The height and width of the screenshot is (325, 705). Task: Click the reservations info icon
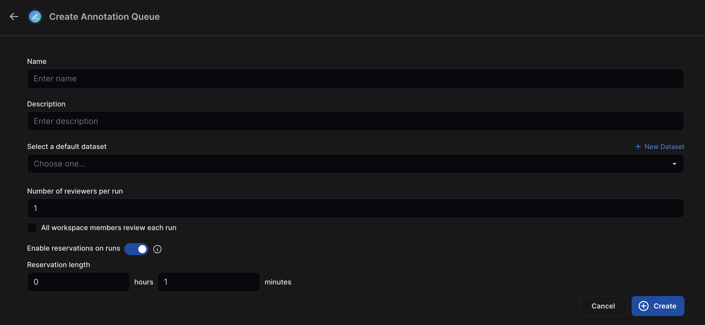click(157, 249)
